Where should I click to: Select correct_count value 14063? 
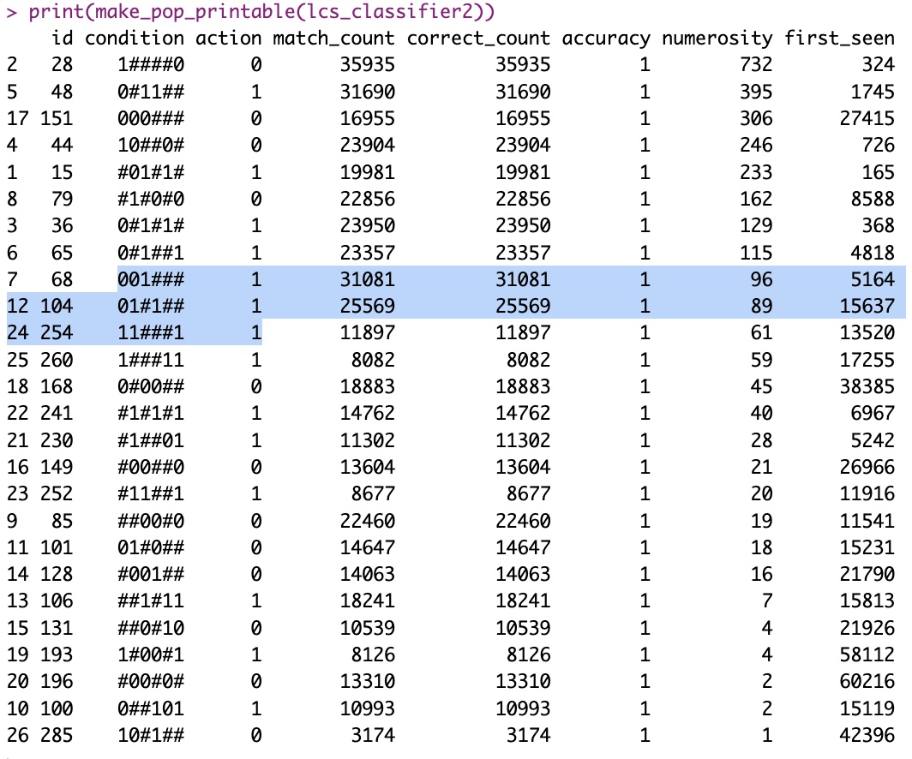point(522,574)
